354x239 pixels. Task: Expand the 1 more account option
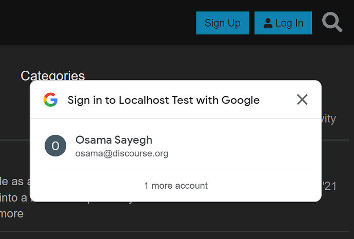pyautogui.click(x=175, y=186)
